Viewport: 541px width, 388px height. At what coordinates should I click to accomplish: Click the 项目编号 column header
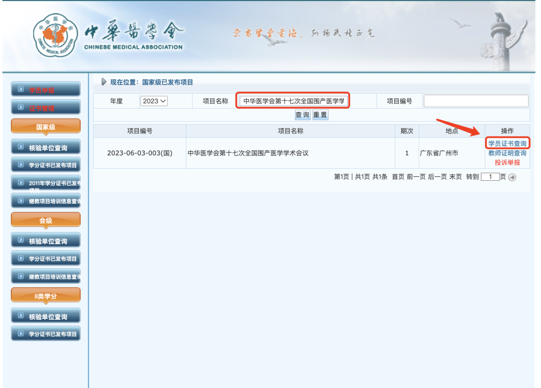pyautogui.click(x=140, y=131)
